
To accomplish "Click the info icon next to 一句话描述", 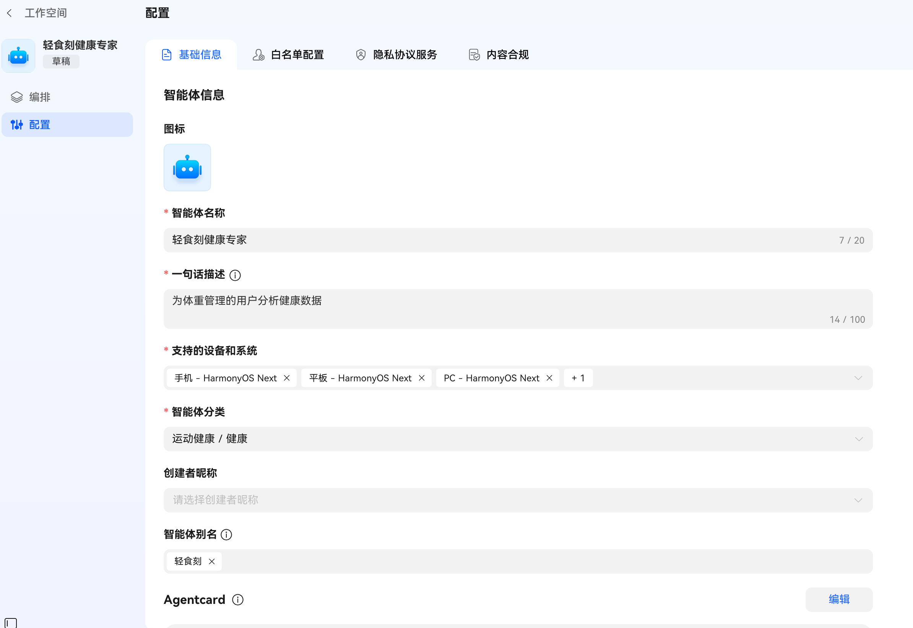I will pyautogui.click(x=235, y=275).
